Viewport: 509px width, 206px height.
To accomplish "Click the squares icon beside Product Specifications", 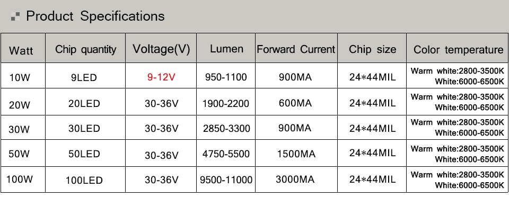I will click(15, 16).
